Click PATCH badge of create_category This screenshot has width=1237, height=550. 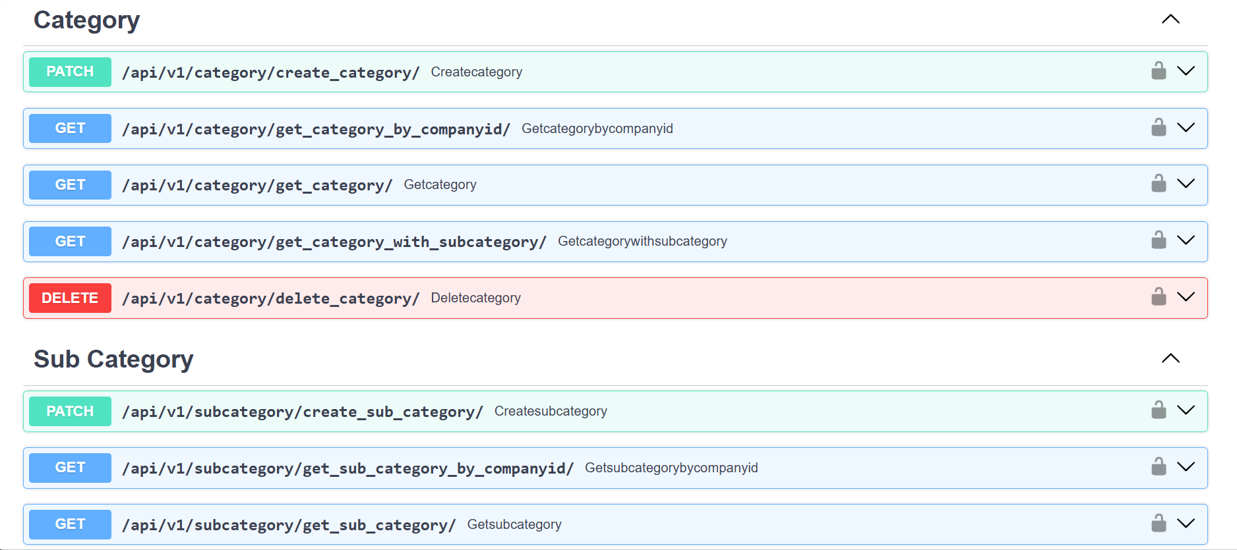[70, 72]
